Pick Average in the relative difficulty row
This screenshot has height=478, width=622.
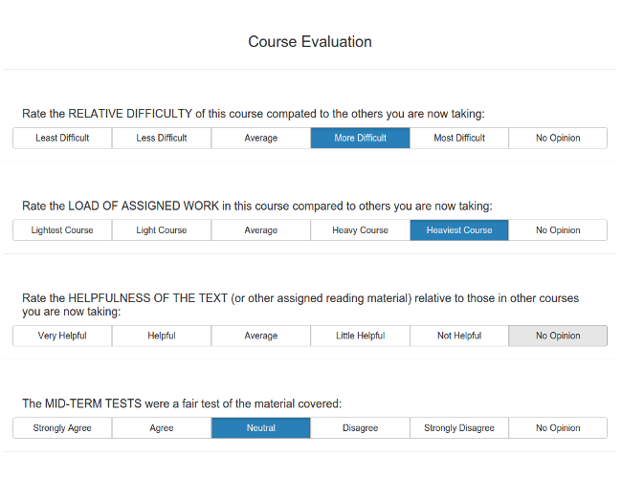[260, 138]
